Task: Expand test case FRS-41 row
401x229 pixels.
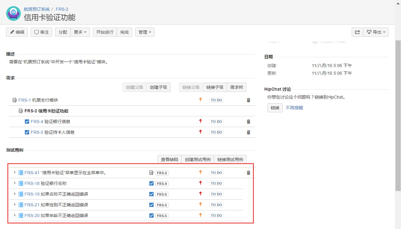Action: coord(14,173)
